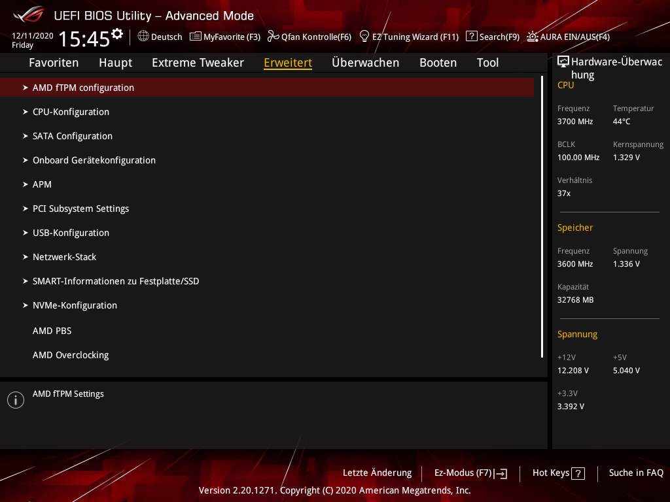The height and width of the screenshot is (502, 670).
Task: Expand Netzwerk-Stack arrow
Action: (26, 257)
